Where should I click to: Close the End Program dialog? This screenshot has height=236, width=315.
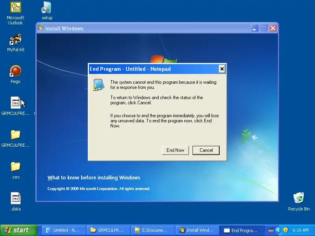[x=222, y=69]
